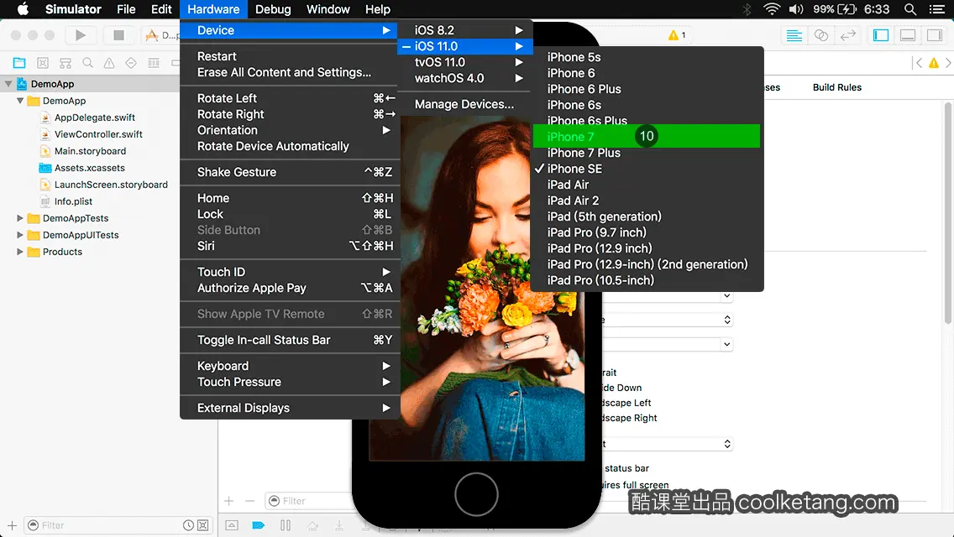This screenshot has width=954, height=537.
Task: Open the iOS 8.2 device submenu
Action: click(465, 30)
